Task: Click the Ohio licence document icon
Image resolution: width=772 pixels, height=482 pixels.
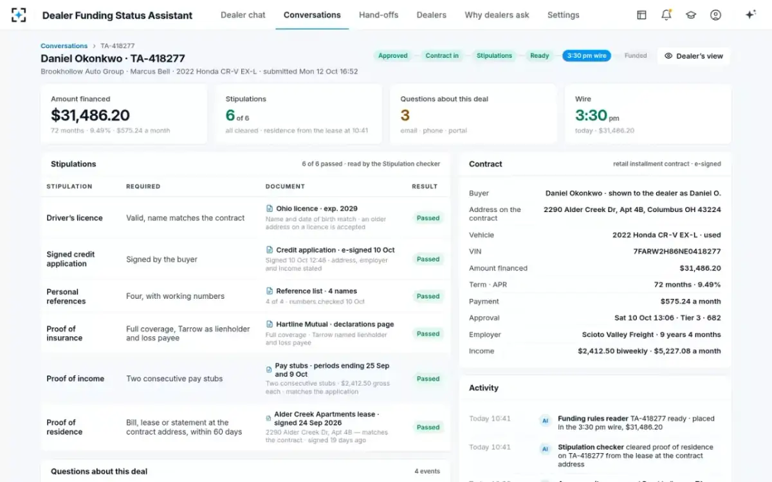Action: pos(270,208)
